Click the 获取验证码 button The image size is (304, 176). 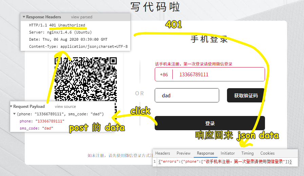click(246, 95)
